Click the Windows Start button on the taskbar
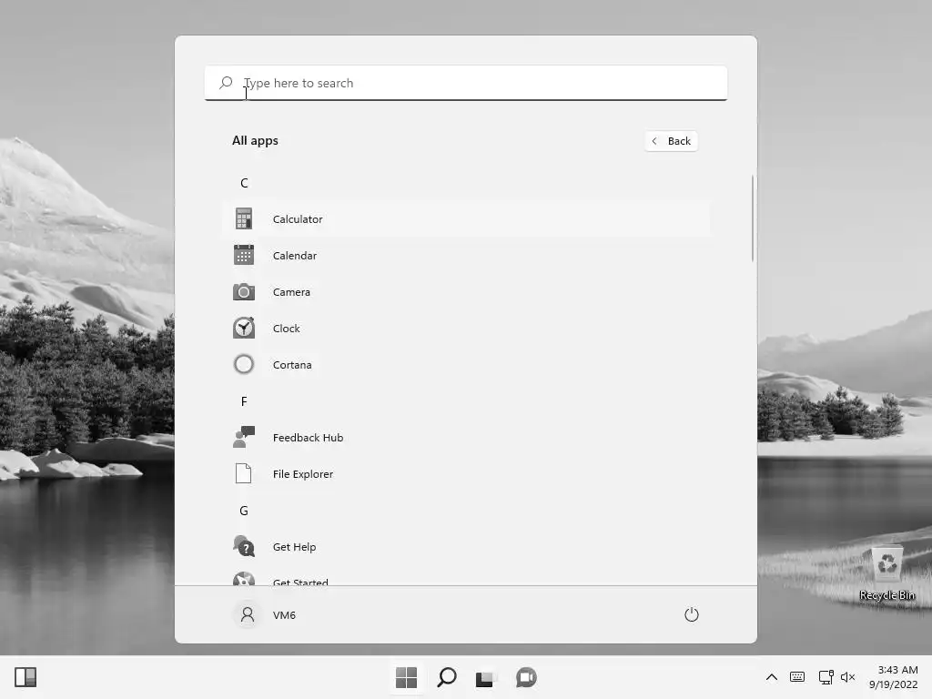 click(407, 677)
